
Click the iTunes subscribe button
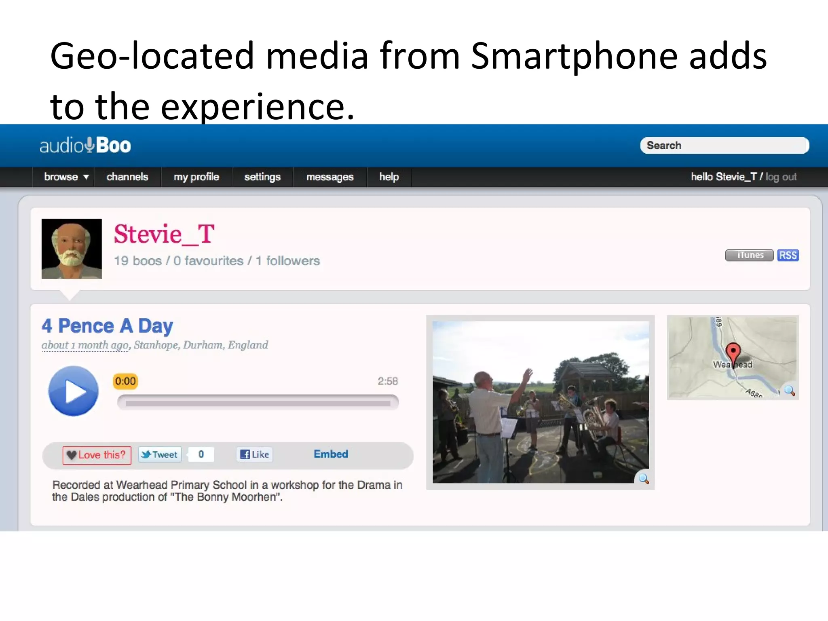click(750, 255)
